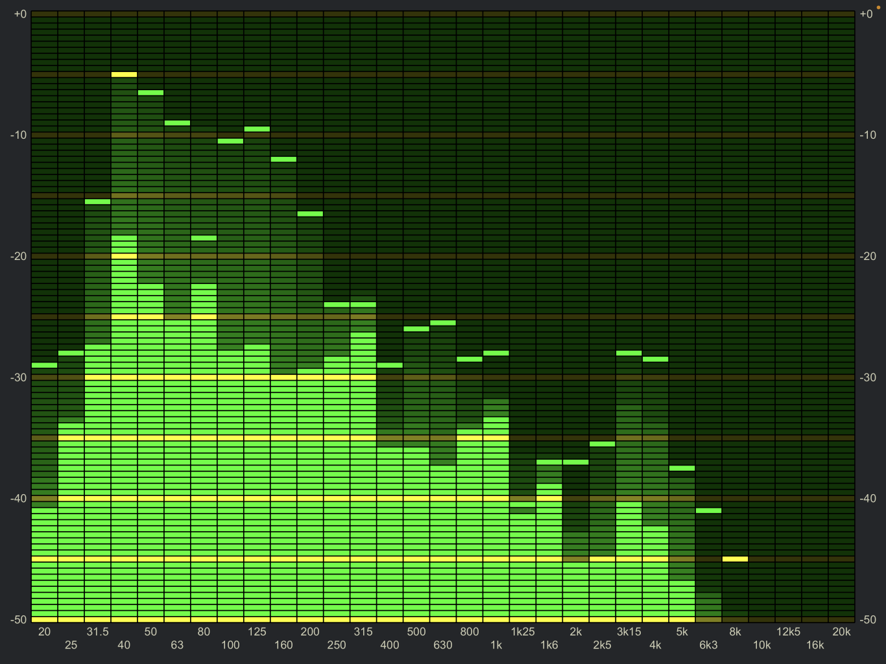Click the tallest bar at 40 Hz
The height and width of the screenshot is (664, 886).
point(123,324)
